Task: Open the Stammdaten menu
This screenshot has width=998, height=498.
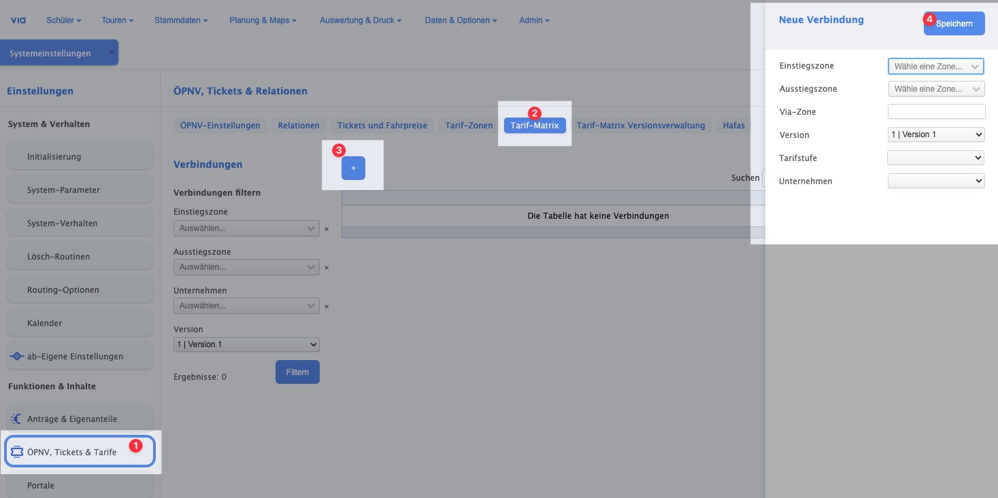Action: (x=181, y=20)
